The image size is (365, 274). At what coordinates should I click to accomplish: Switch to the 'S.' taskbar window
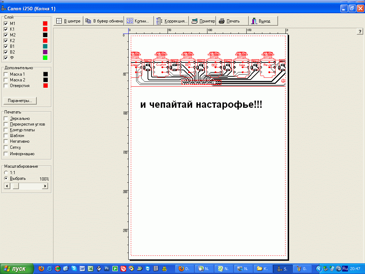coord(282,269)
